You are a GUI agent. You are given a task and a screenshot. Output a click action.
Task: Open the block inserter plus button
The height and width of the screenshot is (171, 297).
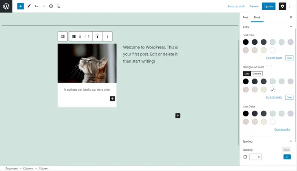click(20, 6)
